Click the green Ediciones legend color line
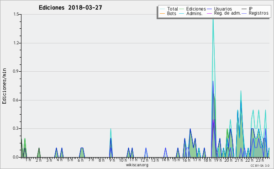The image size is (274, 169). (x=182, y=9)
